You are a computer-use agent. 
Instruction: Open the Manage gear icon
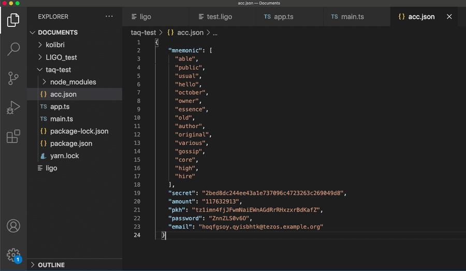tap(13, 254)
